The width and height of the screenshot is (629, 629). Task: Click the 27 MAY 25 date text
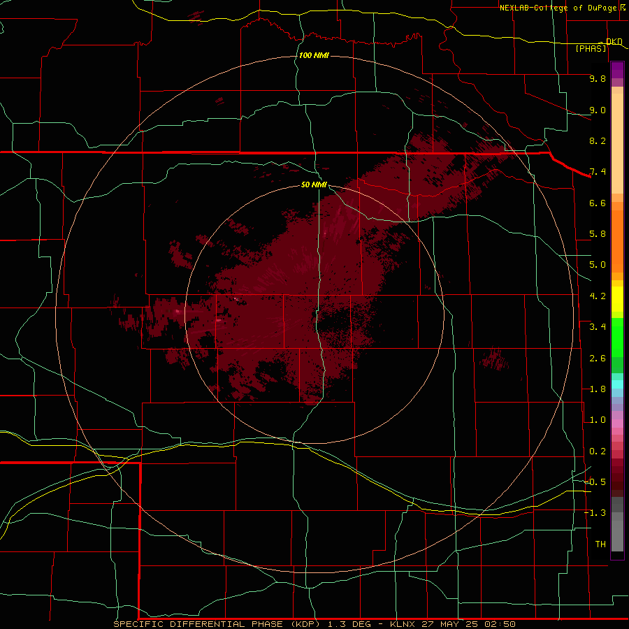(449, 624)
